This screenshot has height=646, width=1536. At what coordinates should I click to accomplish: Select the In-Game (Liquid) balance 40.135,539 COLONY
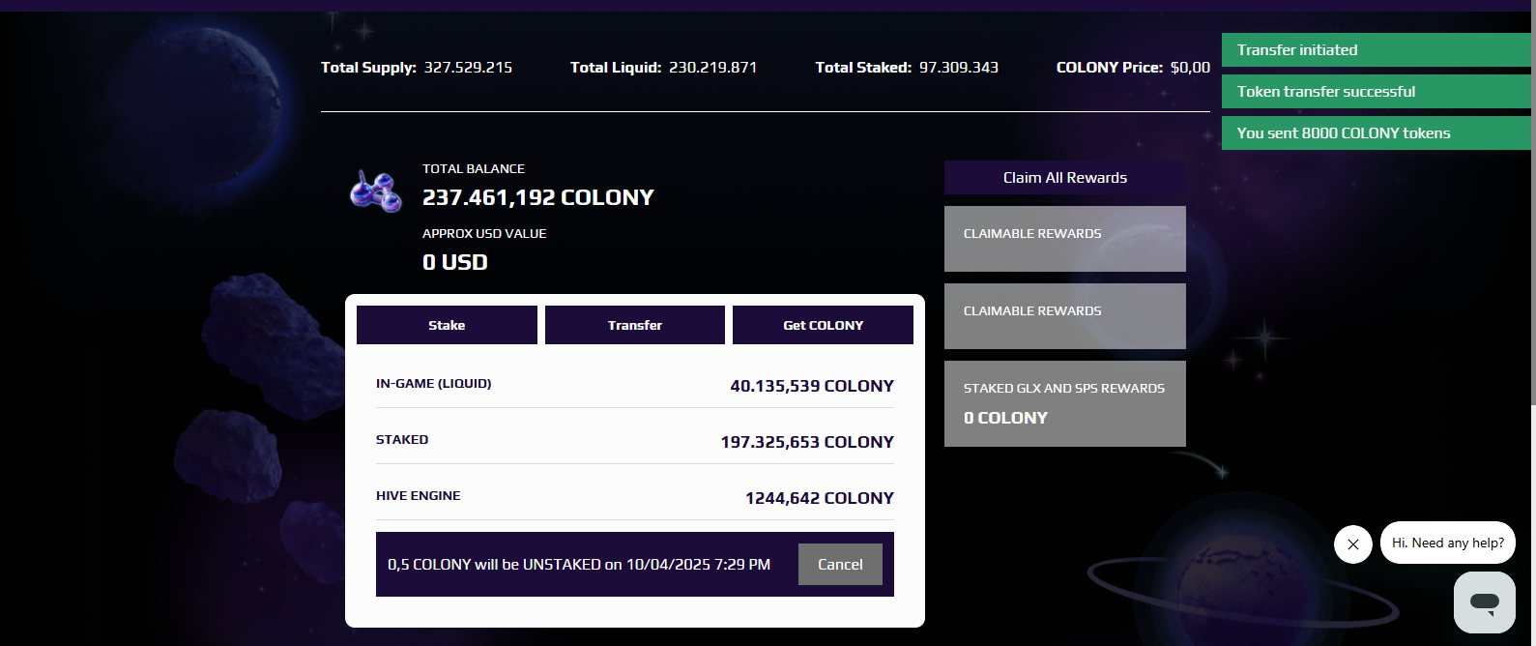pos(812,386)
